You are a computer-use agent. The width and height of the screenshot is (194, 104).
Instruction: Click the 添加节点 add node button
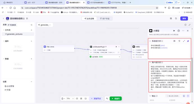coord(96,99)
